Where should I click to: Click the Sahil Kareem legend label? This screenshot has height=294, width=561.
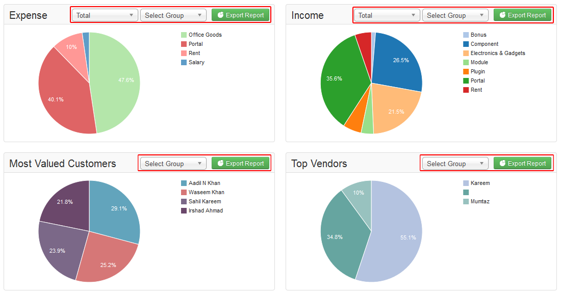205,201
